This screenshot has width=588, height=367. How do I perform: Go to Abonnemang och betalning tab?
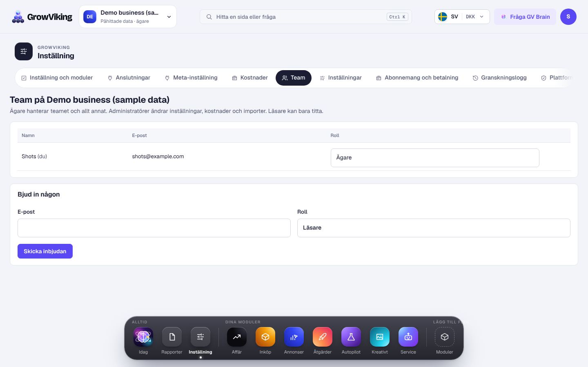[x=417, y=78]
